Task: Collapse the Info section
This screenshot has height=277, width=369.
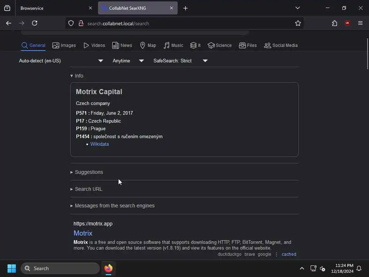Action: pos(77,76)
